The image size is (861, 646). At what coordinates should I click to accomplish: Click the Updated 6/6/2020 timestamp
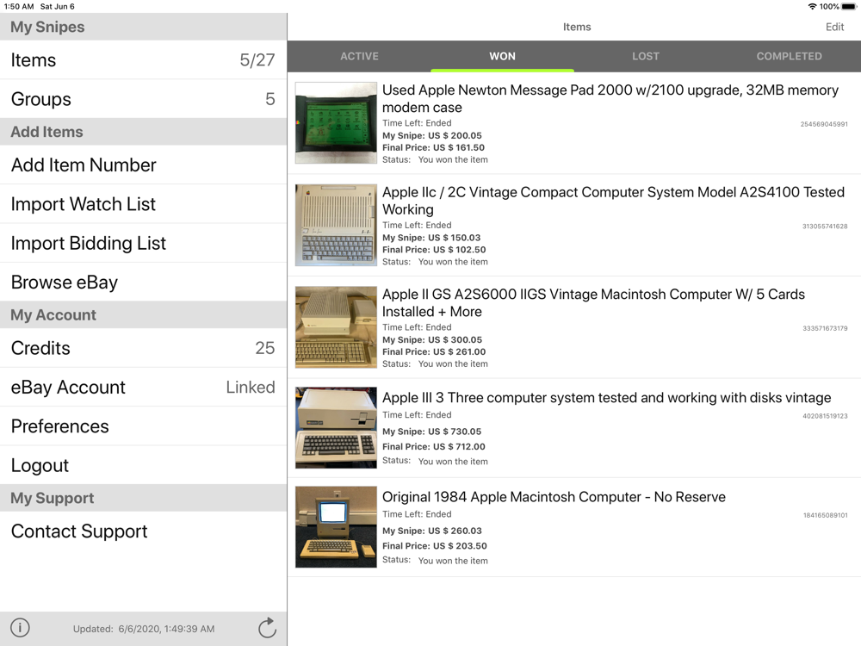point(144,629)
